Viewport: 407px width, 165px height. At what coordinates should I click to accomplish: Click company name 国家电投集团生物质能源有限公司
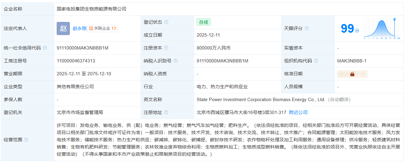coord(92,9)
